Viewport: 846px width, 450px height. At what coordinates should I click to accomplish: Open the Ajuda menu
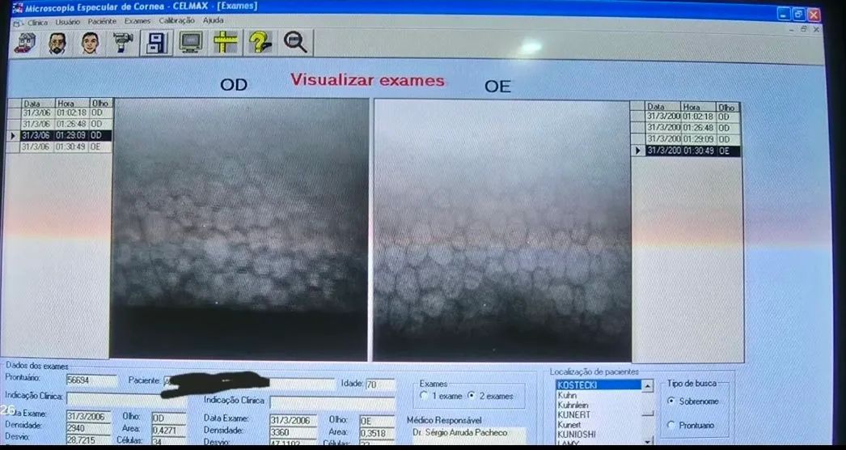(214, 20)
